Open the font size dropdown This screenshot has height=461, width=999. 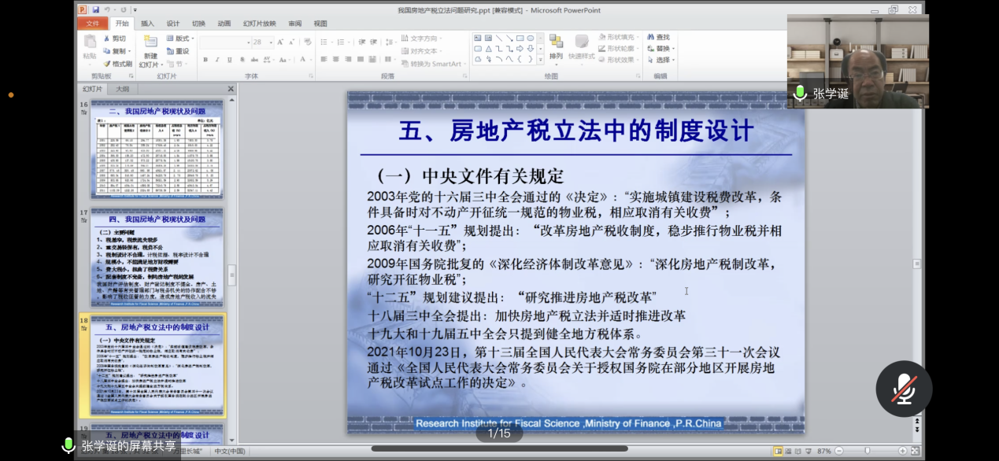pos(270,42)
